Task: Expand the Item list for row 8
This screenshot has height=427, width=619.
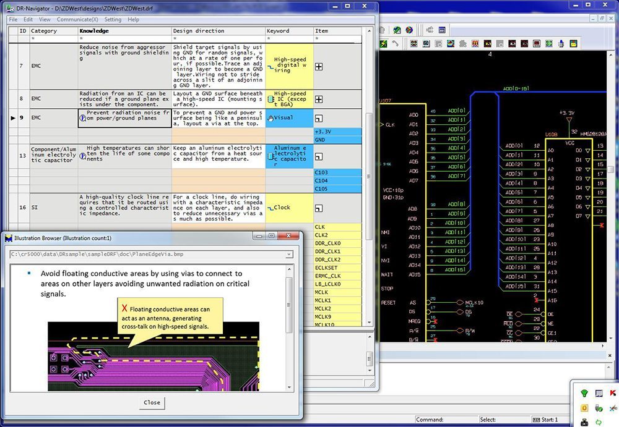Action: coord(319,99)
